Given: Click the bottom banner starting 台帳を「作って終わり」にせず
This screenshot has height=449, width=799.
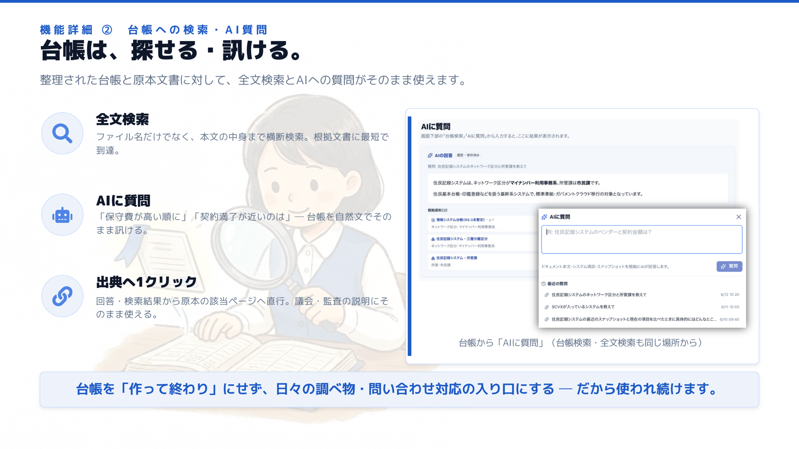Looking at the screenshot, I should (399, 389).
